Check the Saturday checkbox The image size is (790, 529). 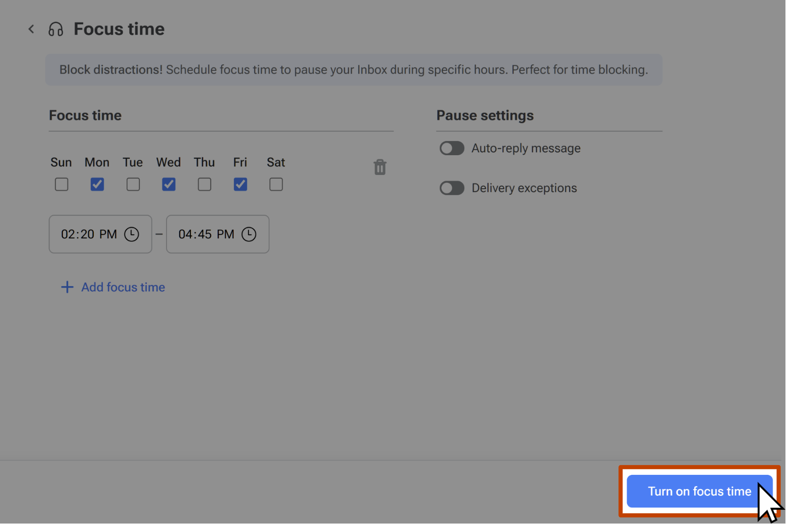(x=276, y=184)
